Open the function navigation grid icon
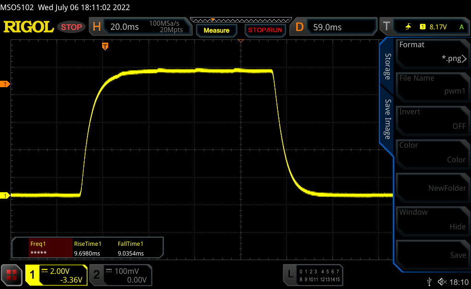Viewport: 471px width, 289px height. 12,275
